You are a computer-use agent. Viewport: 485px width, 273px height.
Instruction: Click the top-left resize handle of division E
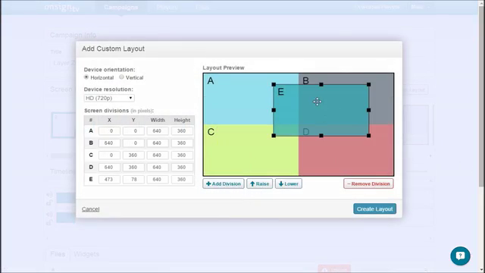(x=274, y=84)
